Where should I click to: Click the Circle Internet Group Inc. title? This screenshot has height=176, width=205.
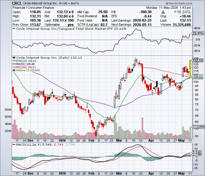pyautogui.click(x=40, y=4)
